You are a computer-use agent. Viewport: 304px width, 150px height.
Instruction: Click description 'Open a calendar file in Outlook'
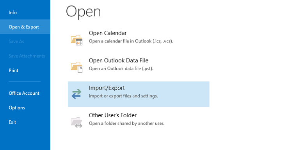click(x=131, y=41)
